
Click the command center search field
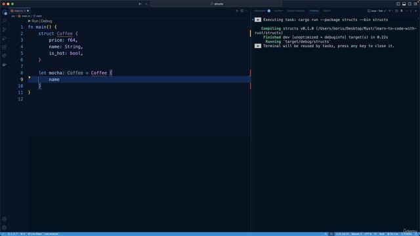coord(217,4)
